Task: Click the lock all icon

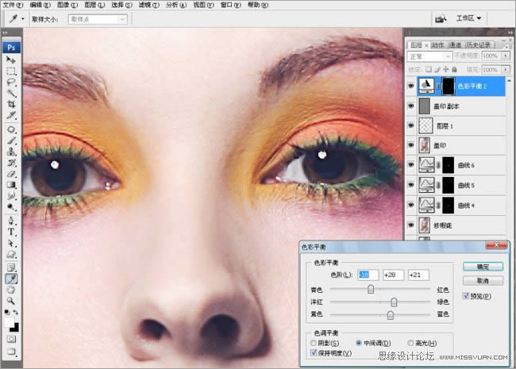Action: click(x=454, y=69)
